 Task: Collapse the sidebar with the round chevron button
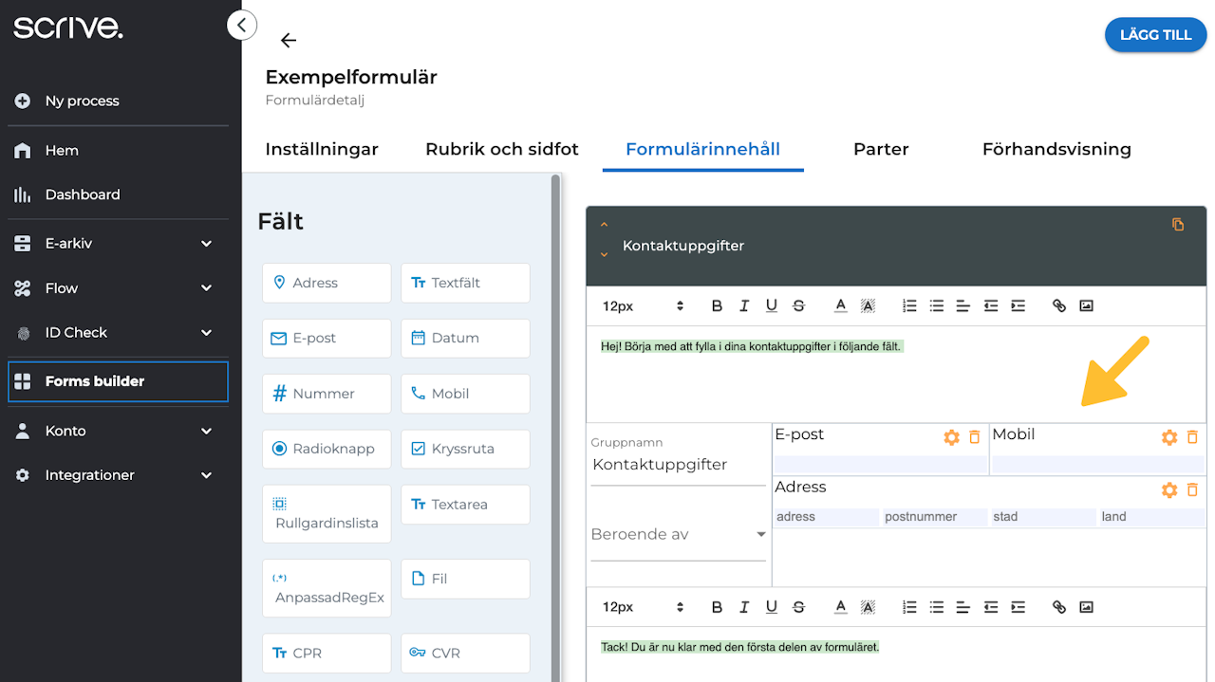click(242, 25)
